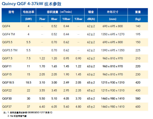Click the QGF22 10bar value 2.95

[66, 91]
